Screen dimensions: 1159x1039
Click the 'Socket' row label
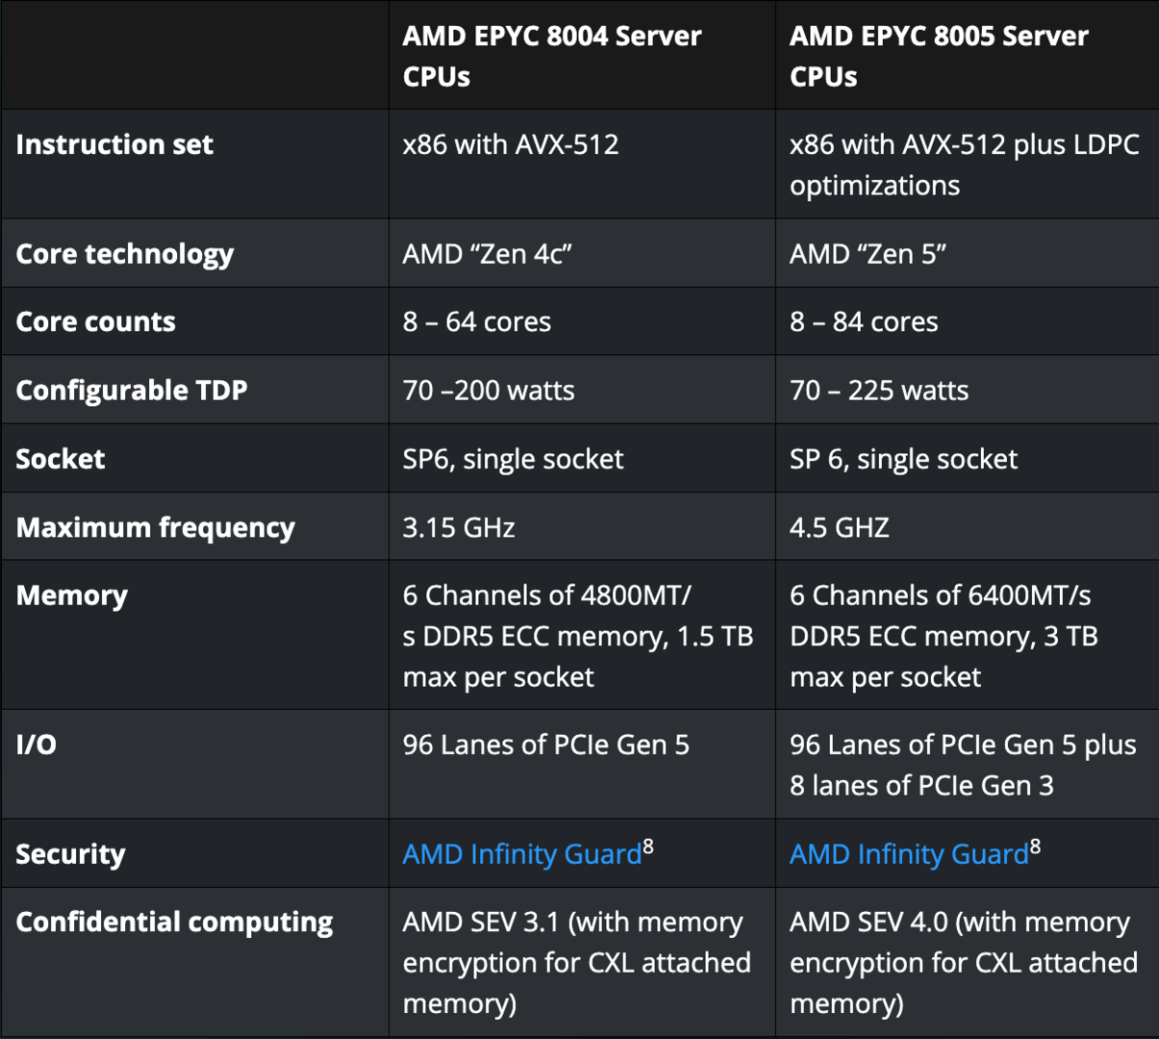(x=61, y=459)
